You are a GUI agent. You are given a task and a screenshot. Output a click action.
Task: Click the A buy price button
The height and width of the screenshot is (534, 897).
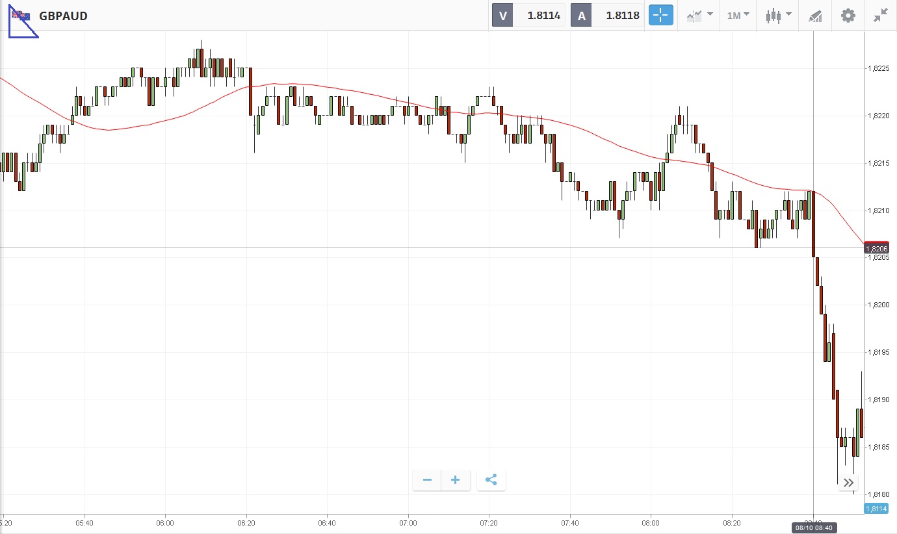[x=608, y=16]
